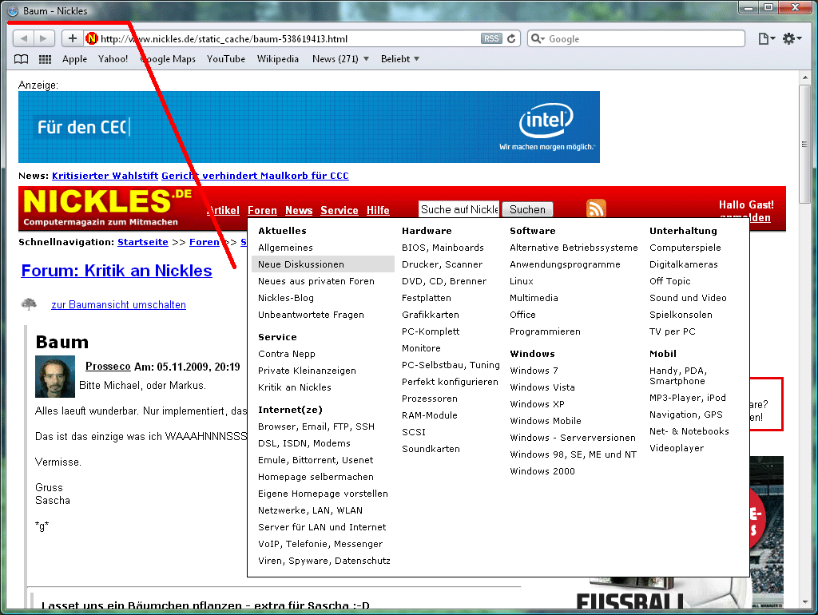Open the Hilfe navigation menu
The width and height of the screenshot is (818, 615).
point(378,210)
